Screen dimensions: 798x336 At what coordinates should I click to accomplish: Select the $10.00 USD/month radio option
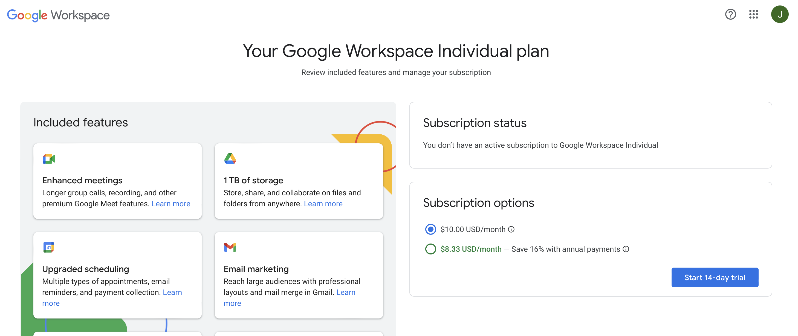(430, 229)
